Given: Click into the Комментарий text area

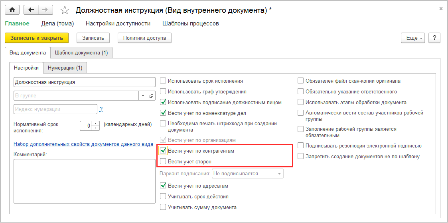Looking at the screenshot, I should 84,181.
